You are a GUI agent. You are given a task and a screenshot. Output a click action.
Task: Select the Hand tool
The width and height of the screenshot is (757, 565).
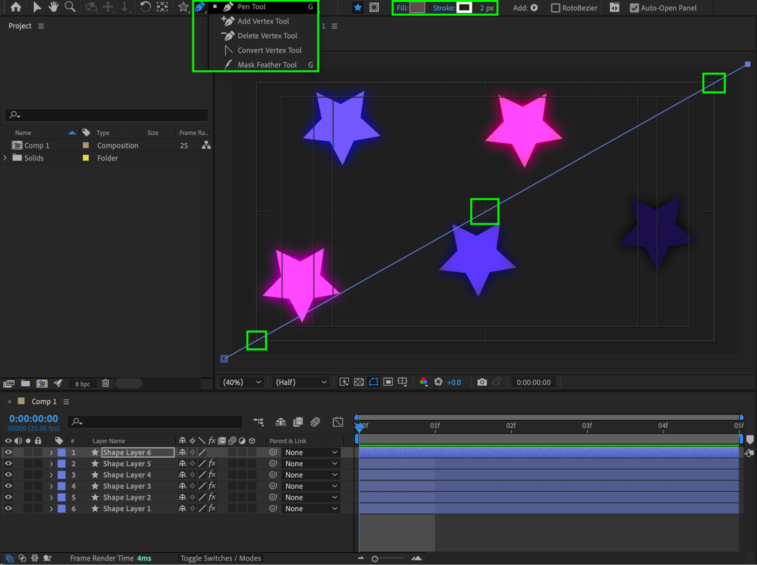[53, 7]
